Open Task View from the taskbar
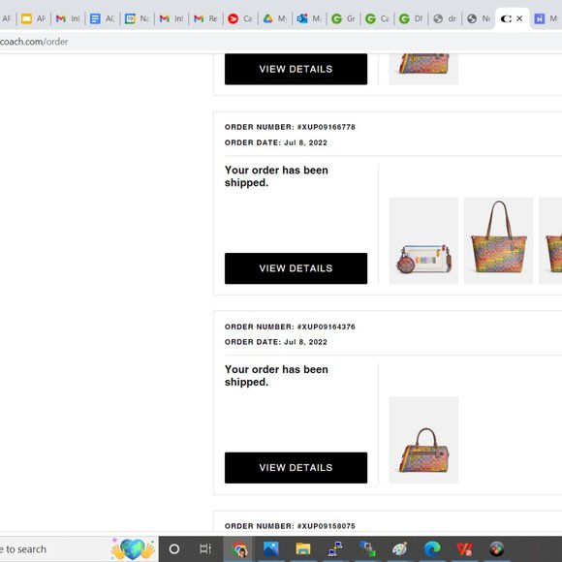The height and width of the screenshot is (562, 562). pyautogui.click(x=205, y=548)
